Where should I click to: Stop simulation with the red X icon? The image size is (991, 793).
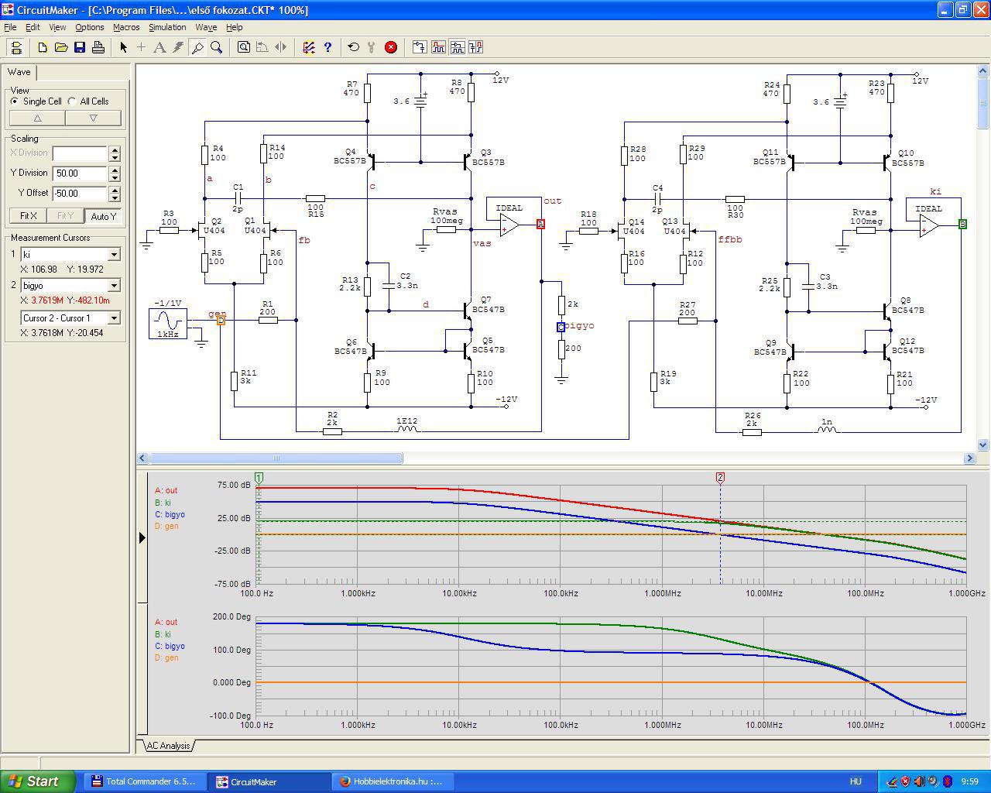pos(391,47)
